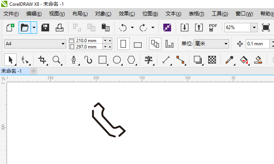The height and width of the screenshot is (164, 274).
Task: Import a file with the down arrow
Action: click(x=185, y=28)
